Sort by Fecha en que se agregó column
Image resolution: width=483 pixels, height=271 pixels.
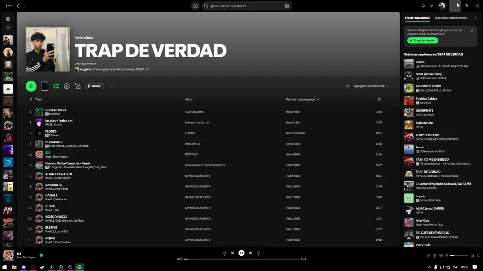coord(300,100)
